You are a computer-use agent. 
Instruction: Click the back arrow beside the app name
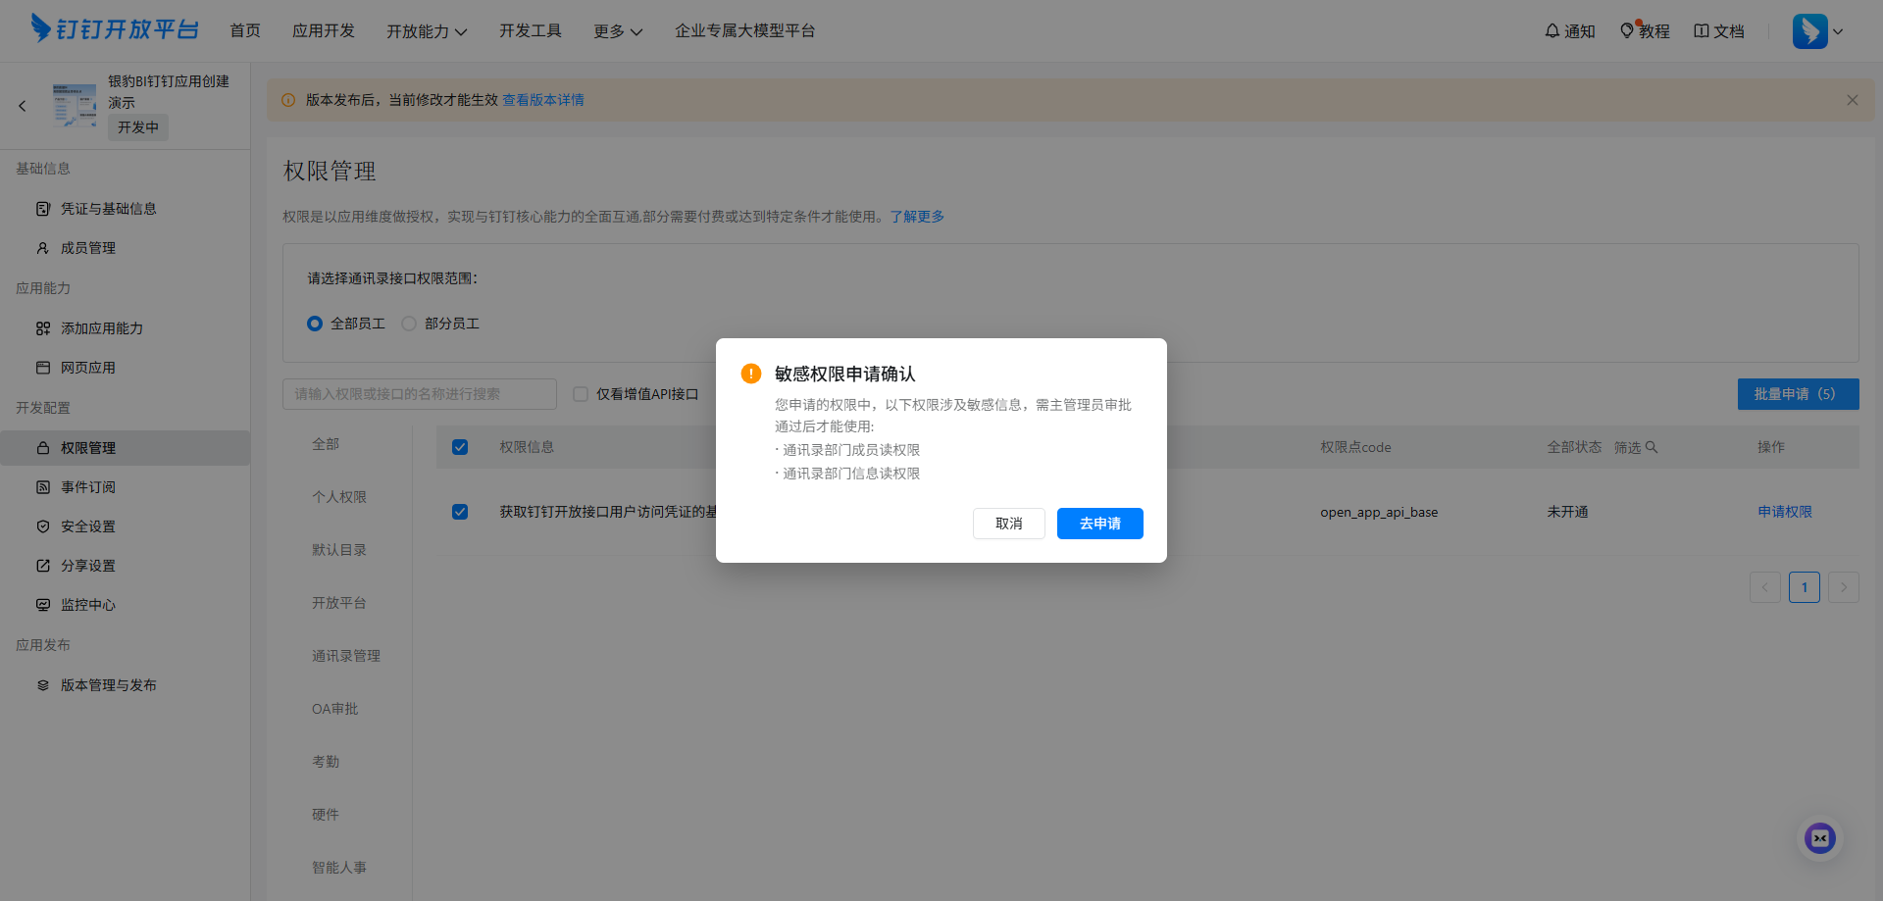click(23, 105)
